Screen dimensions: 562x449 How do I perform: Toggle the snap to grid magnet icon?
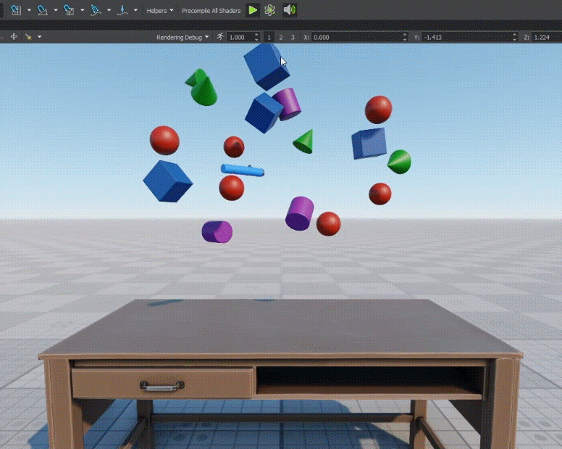(16, 10)
